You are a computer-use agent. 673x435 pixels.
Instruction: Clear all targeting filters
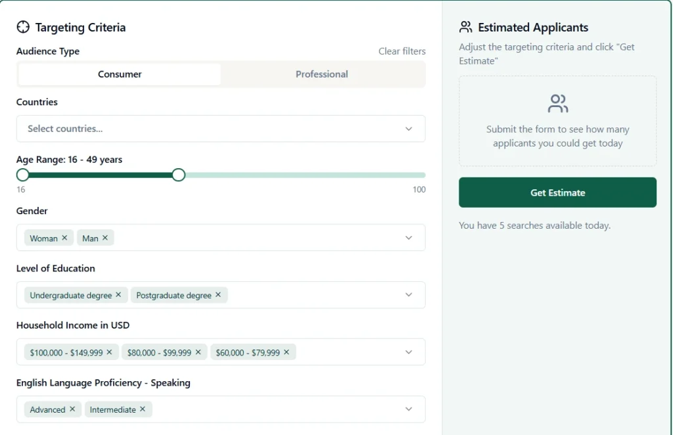coord(402,51)
